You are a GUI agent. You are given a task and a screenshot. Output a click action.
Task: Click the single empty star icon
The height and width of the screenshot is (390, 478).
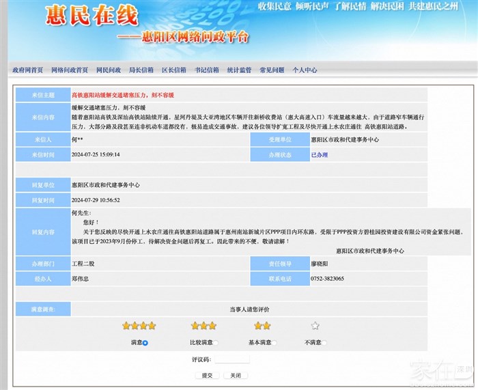[315, 326]
